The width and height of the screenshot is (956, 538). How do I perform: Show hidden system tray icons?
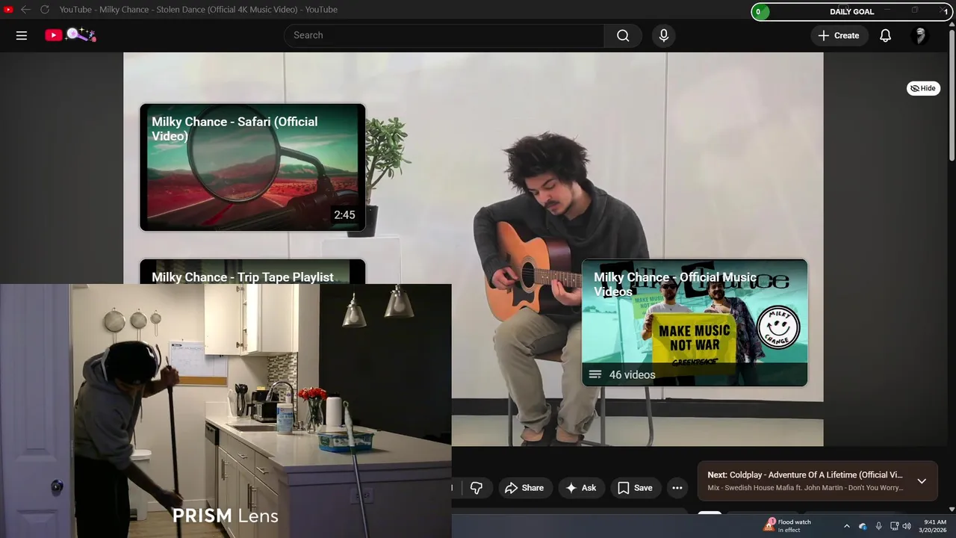coord(846,526)
